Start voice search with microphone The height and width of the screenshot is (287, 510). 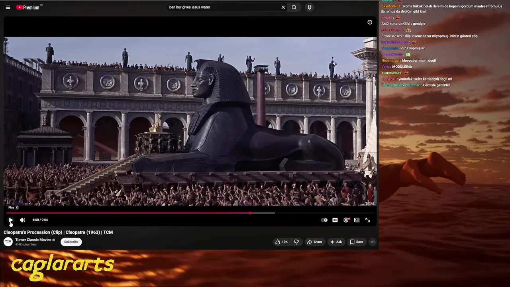coord(309,7)
